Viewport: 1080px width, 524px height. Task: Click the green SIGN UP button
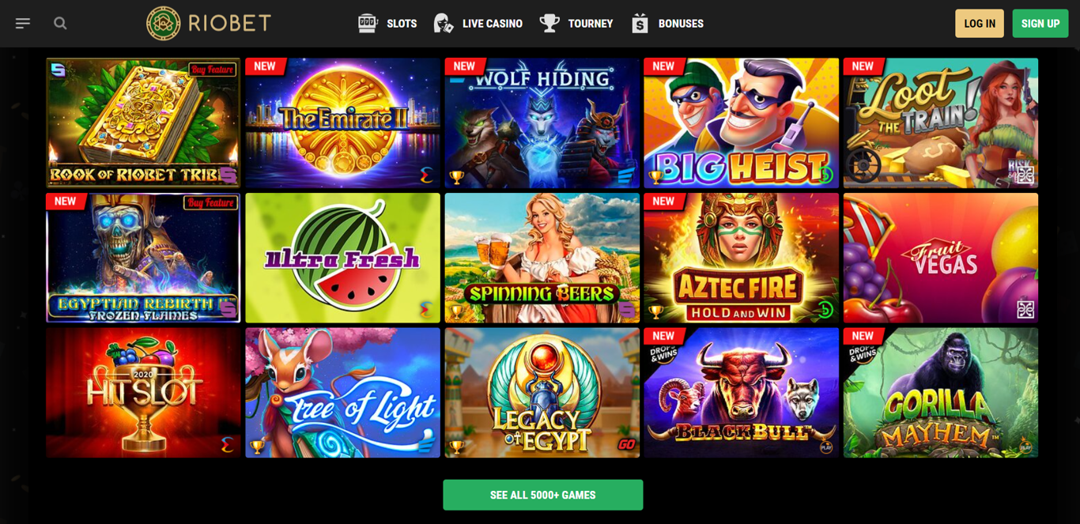click(x=1040, y=24)
